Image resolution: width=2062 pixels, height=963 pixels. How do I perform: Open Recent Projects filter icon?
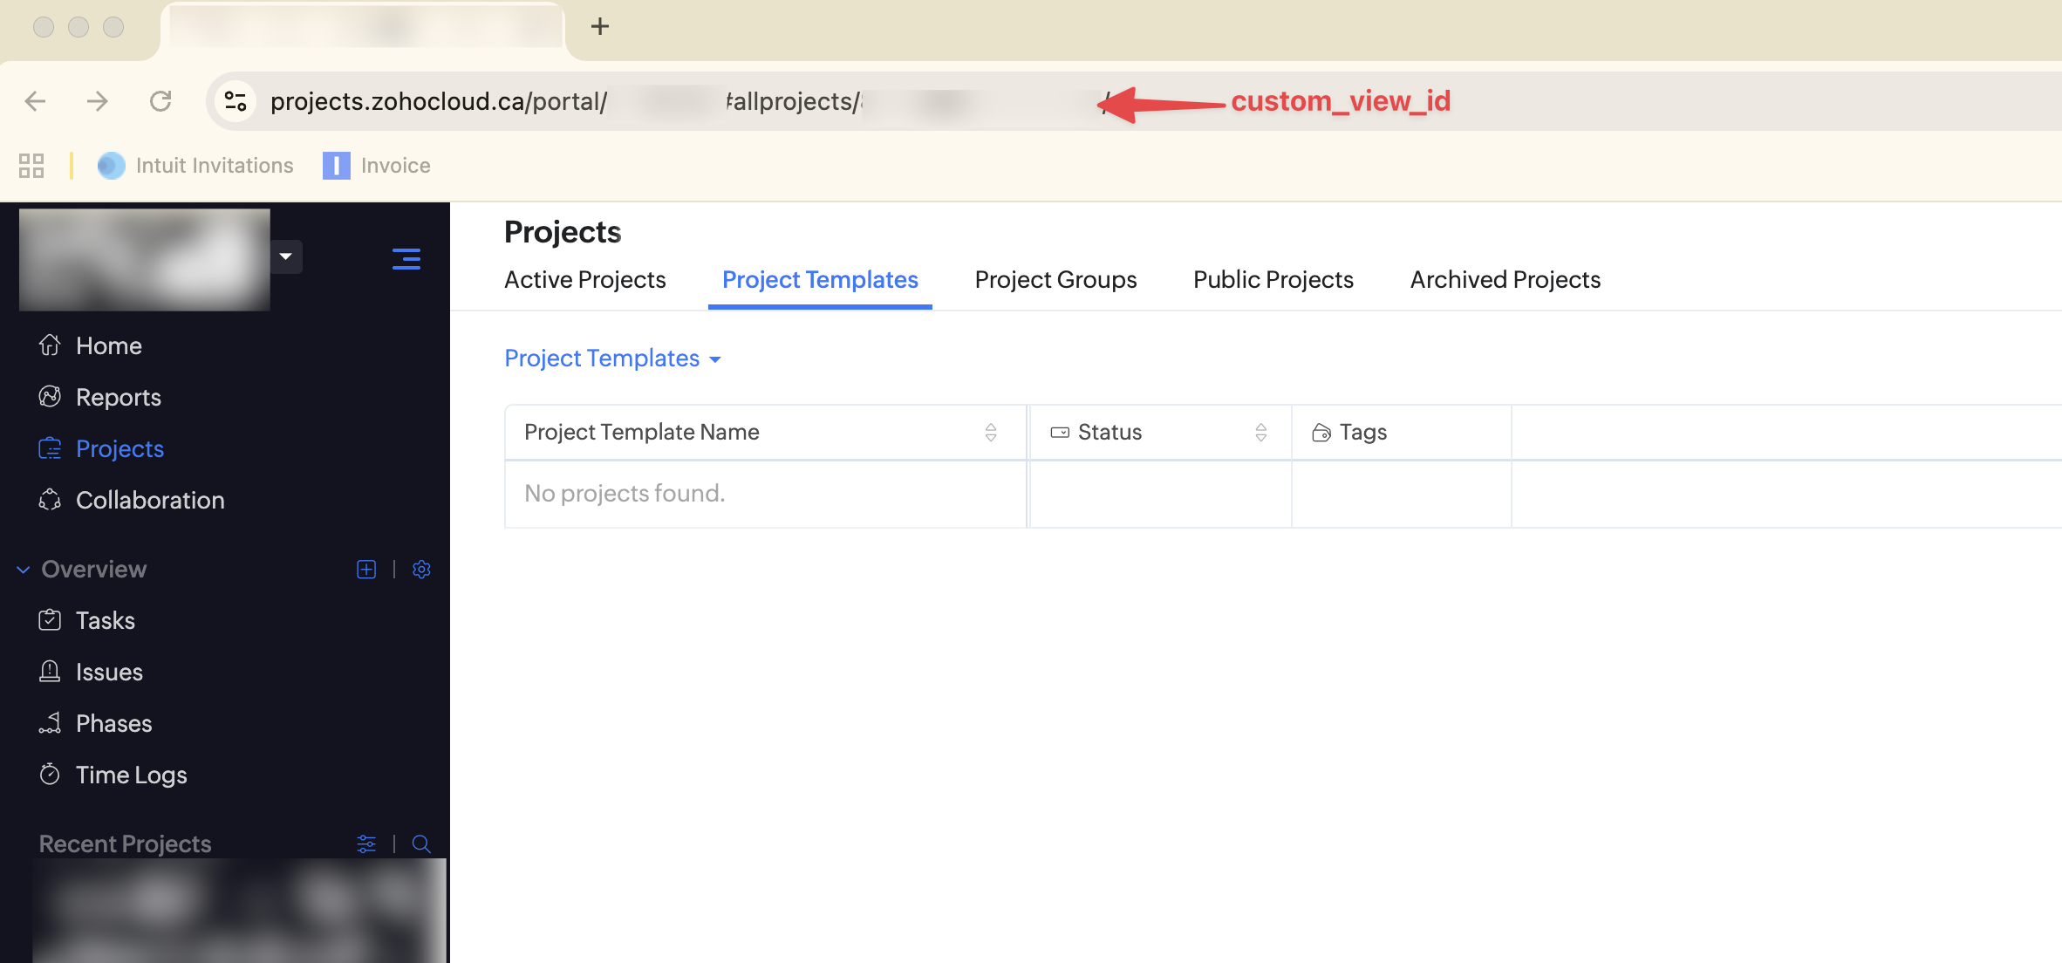pyautogui.click(x=366, y=843)
